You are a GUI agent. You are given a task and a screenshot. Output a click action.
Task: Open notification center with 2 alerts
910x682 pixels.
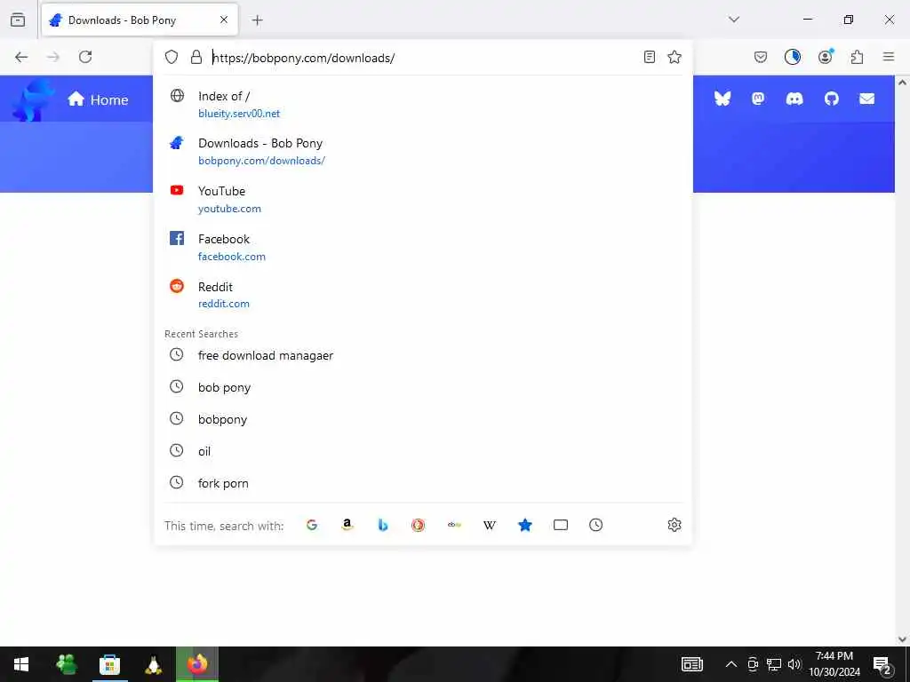click(882, 664)
